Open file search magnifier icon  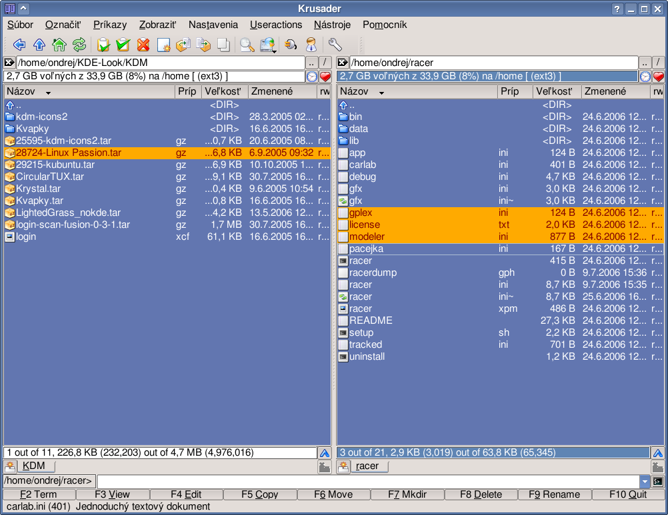(247, 44)
